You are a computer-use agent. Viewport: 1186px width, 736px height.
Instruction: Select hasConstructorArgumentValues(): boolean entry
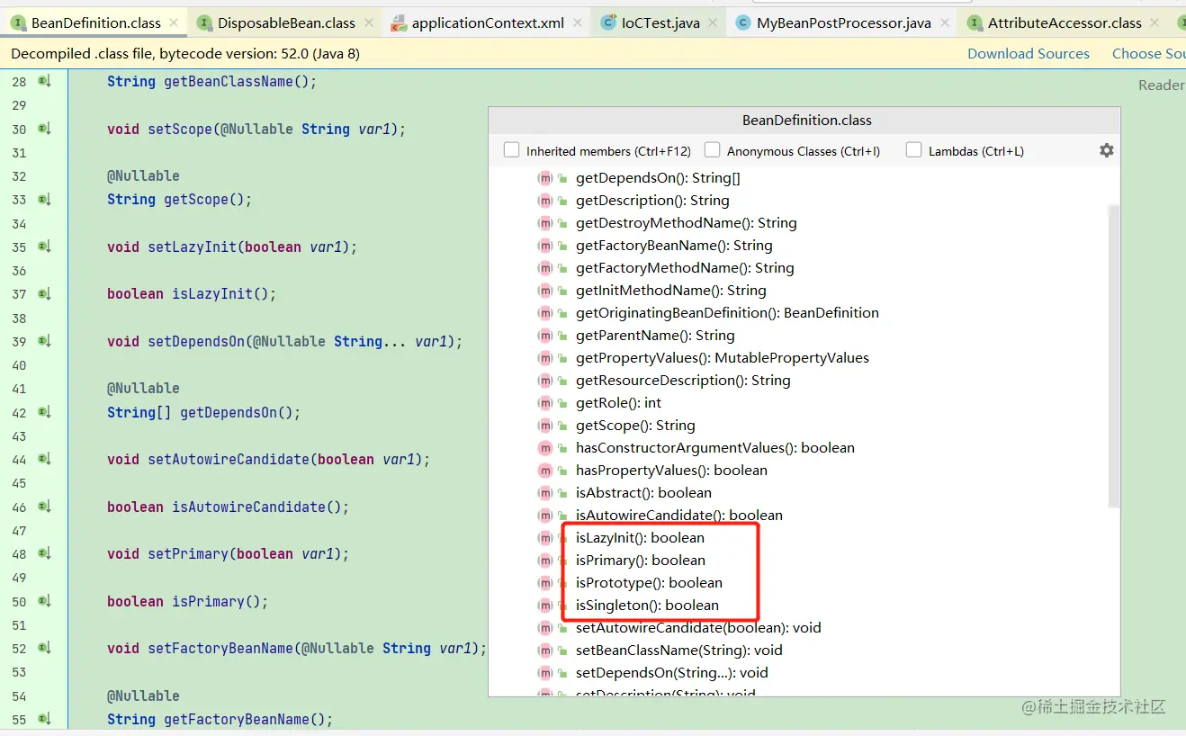715,448
